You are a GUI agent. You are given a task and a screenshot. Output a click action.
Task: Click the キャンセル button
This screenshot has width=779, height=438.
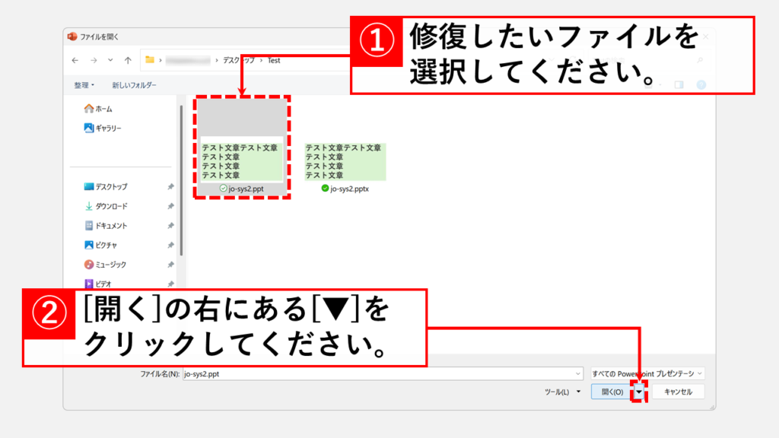[x=678, y=392]
